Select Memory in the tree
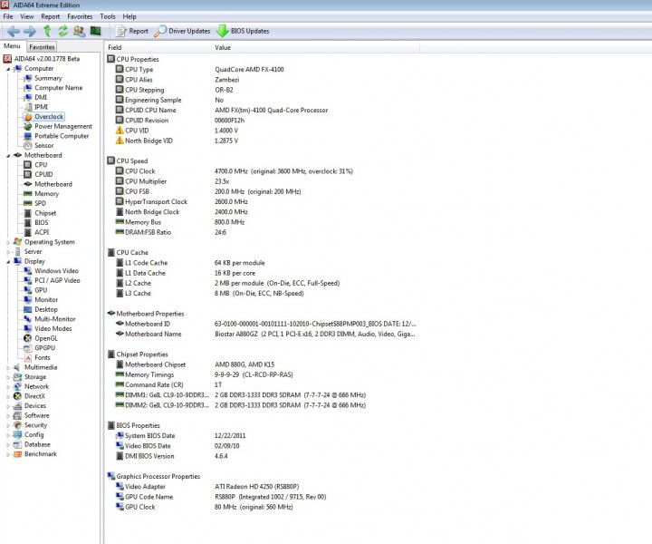 46,193
